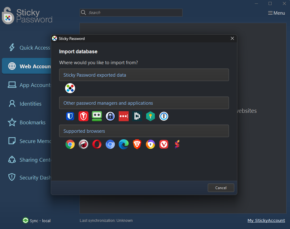This screenshot has height=229, width=290.
Task: Click the Last synchronization: Unknown status text
Action: coord(106,221)
